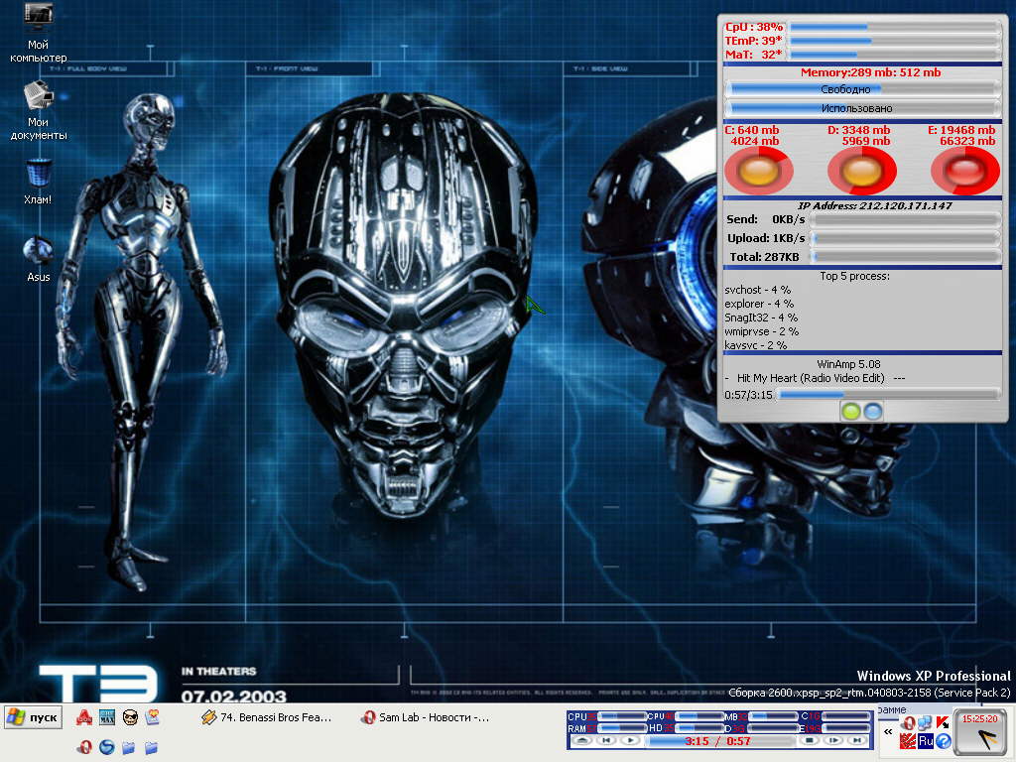Open the Мои документы desktop icon
The height and width of the screenshot is (762, 1016).
click(39, 110)
